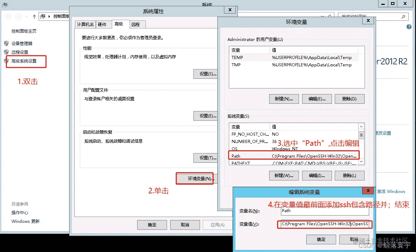This screenshot has height=252, width=416.
Task: Switch to the 计算机名 tab
Action: 85,24
